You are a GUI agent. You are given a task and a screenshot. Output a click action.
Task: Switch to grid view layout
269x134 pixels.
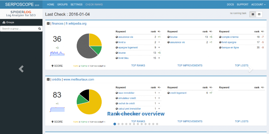pos(253,14)
